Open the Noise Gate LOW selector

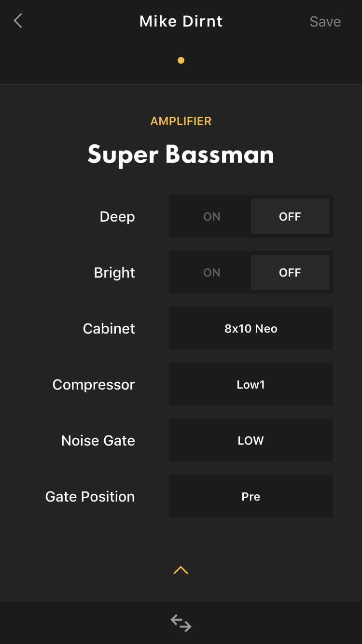[251, 440]
